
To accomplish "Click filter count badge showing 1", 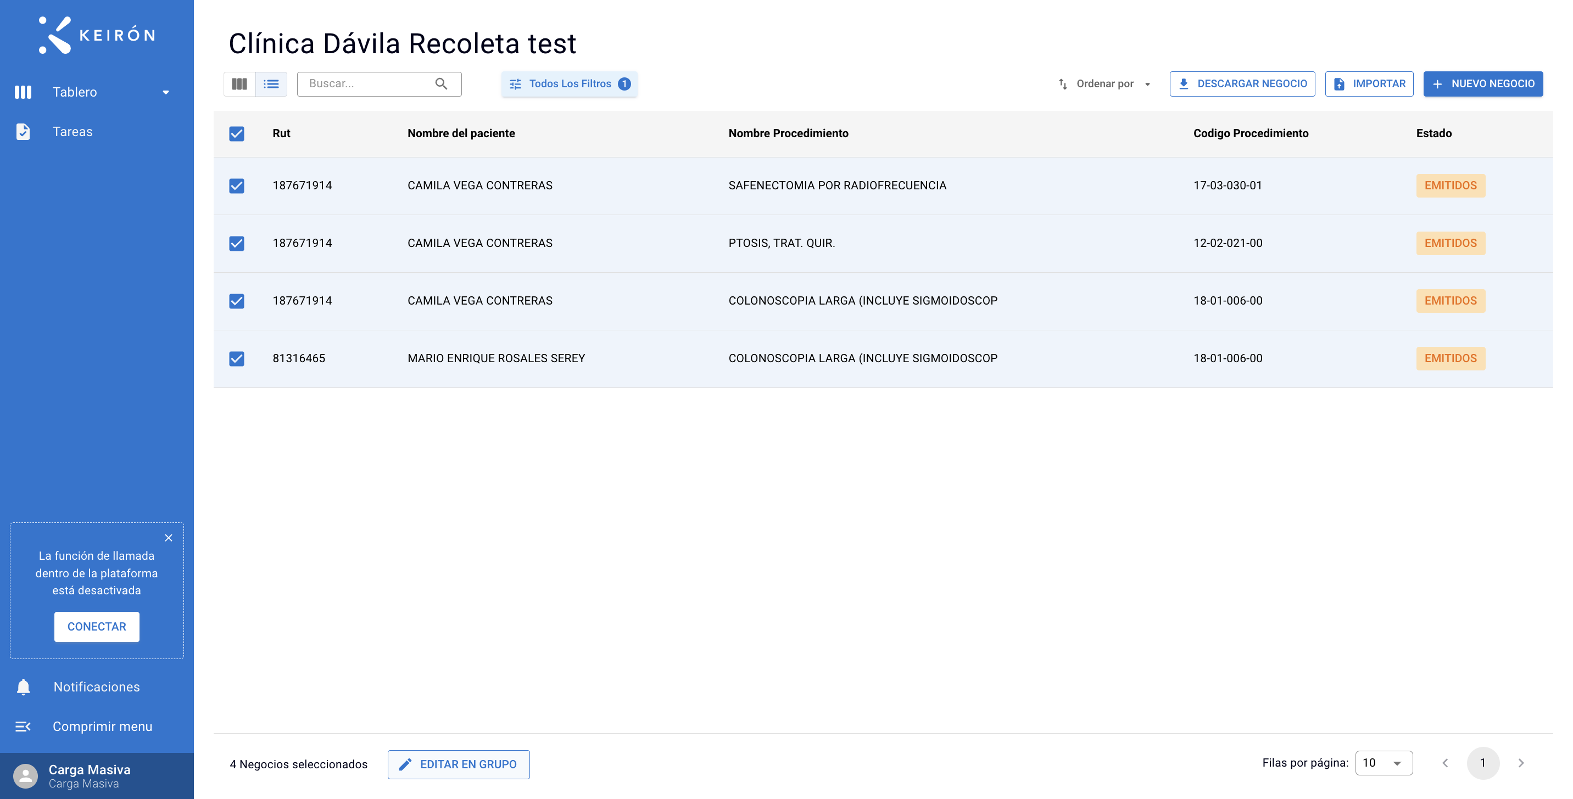I will coord(624,84).
